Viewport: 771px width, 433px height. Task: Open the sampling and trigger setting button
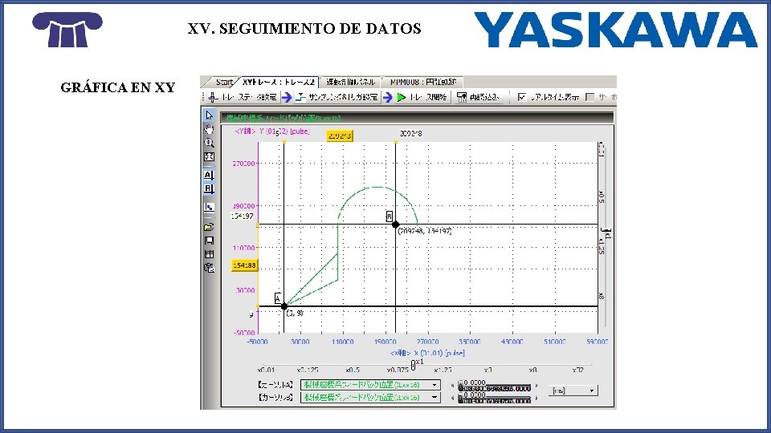pos(337,97)
